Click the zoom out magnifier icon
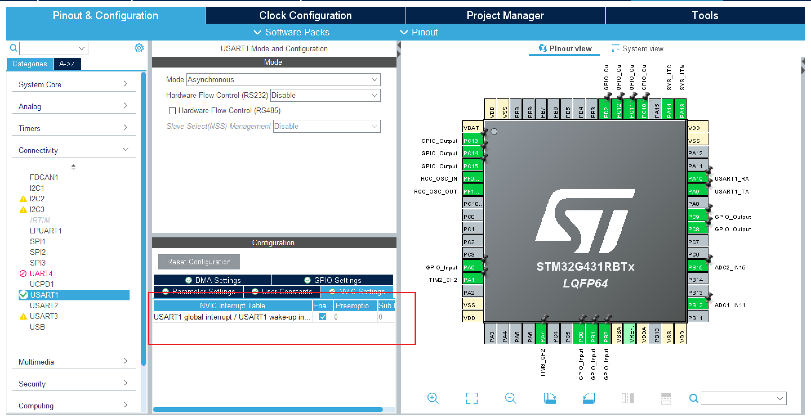 pos(510,398)
